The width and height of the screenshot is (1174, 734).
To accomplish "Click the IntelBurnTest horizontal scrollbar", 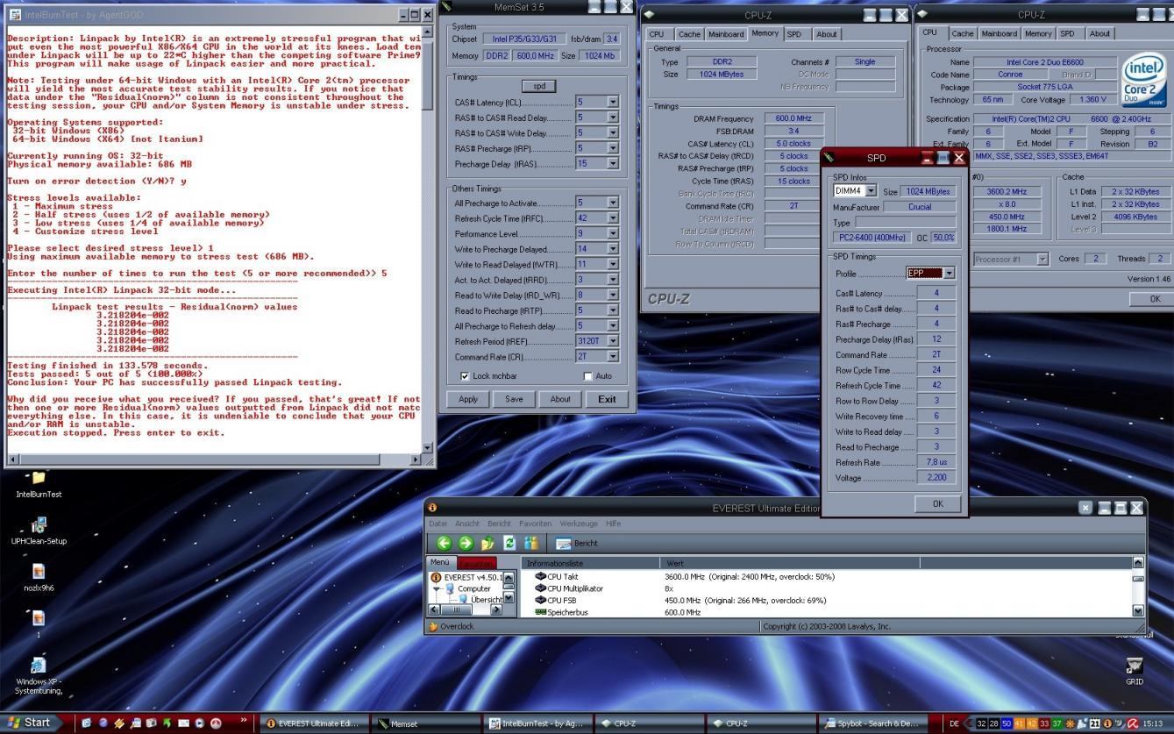I will (214, 459).
